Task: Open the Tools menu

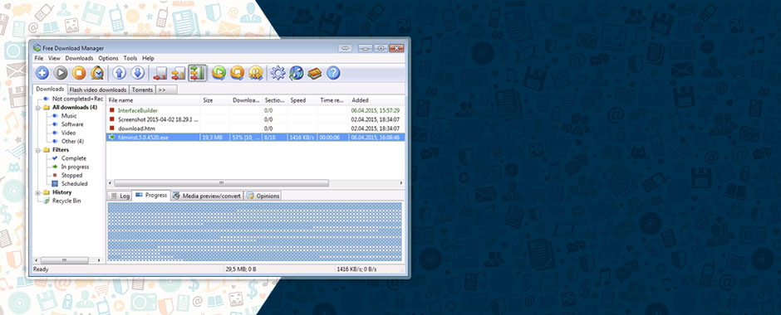Action: [x=130, y=58]
